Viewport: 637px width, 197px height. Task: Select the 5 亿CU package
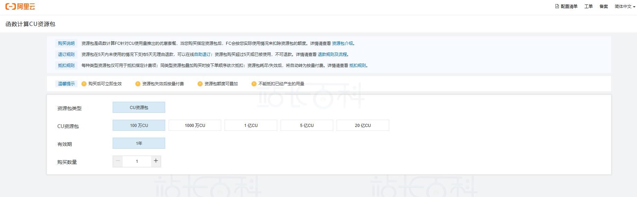tap(307, 125)
